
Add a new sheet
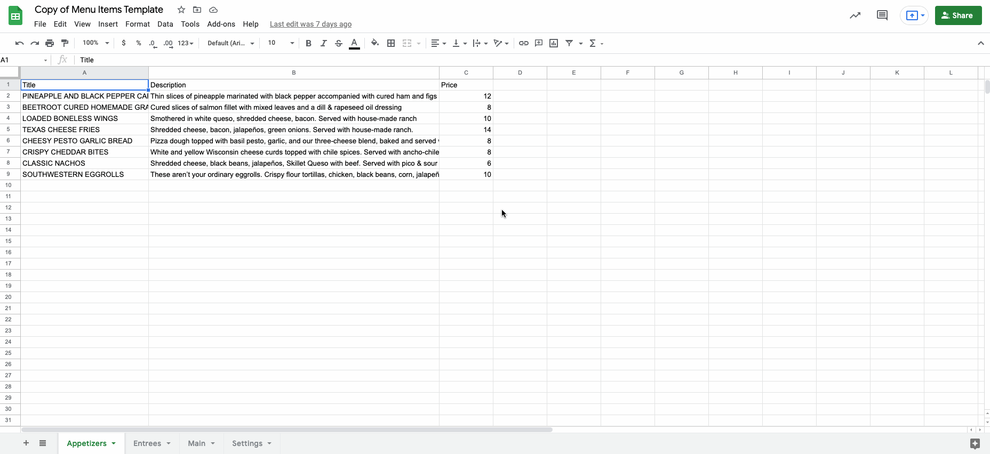click(26, 443)
